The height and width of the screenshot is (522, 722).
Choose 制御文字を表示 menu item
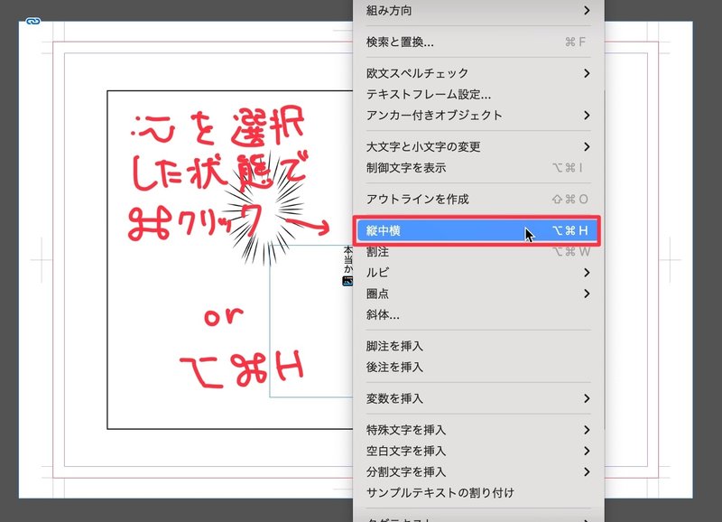[478, 168]
